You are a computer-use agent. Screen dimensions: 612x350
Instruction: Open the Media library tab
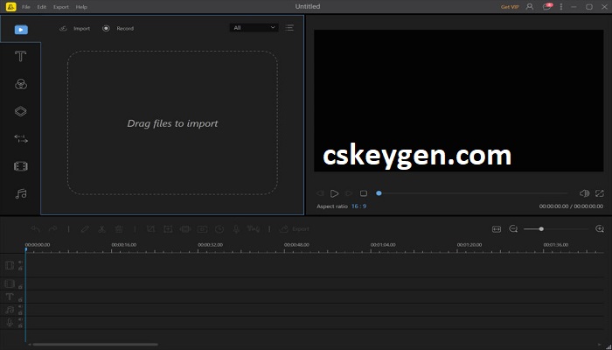click(21, 29)
